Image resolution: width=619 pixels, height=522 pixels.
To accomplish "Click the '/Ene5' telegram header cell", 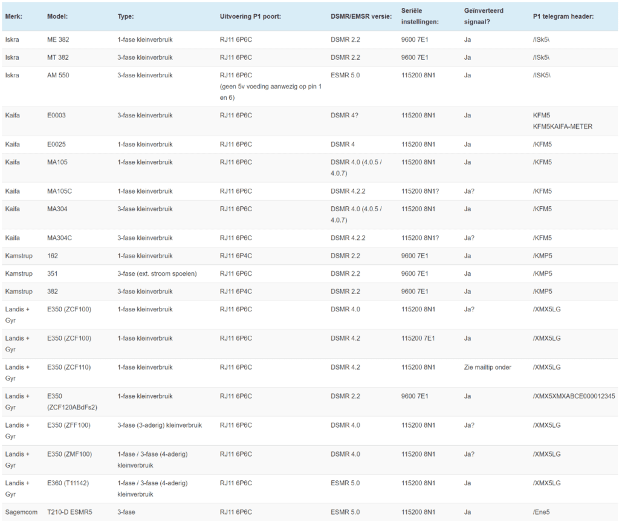I will coord(541,512).
